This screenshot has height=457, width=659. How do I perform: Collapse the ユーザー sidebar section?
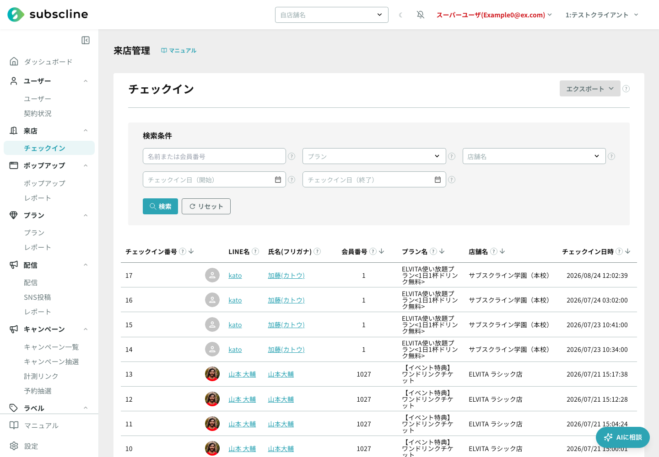86,81
